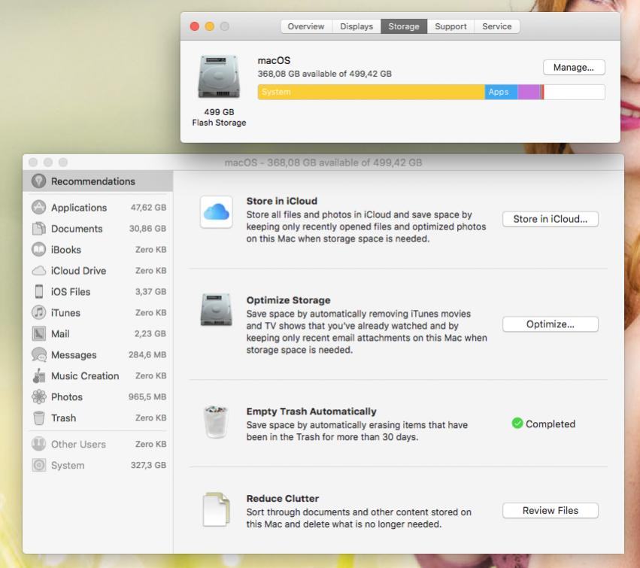This screenshot has width=640, height=568.
Task: Select the Music Creation guitar icon
Action: click(x=39, y=375)
